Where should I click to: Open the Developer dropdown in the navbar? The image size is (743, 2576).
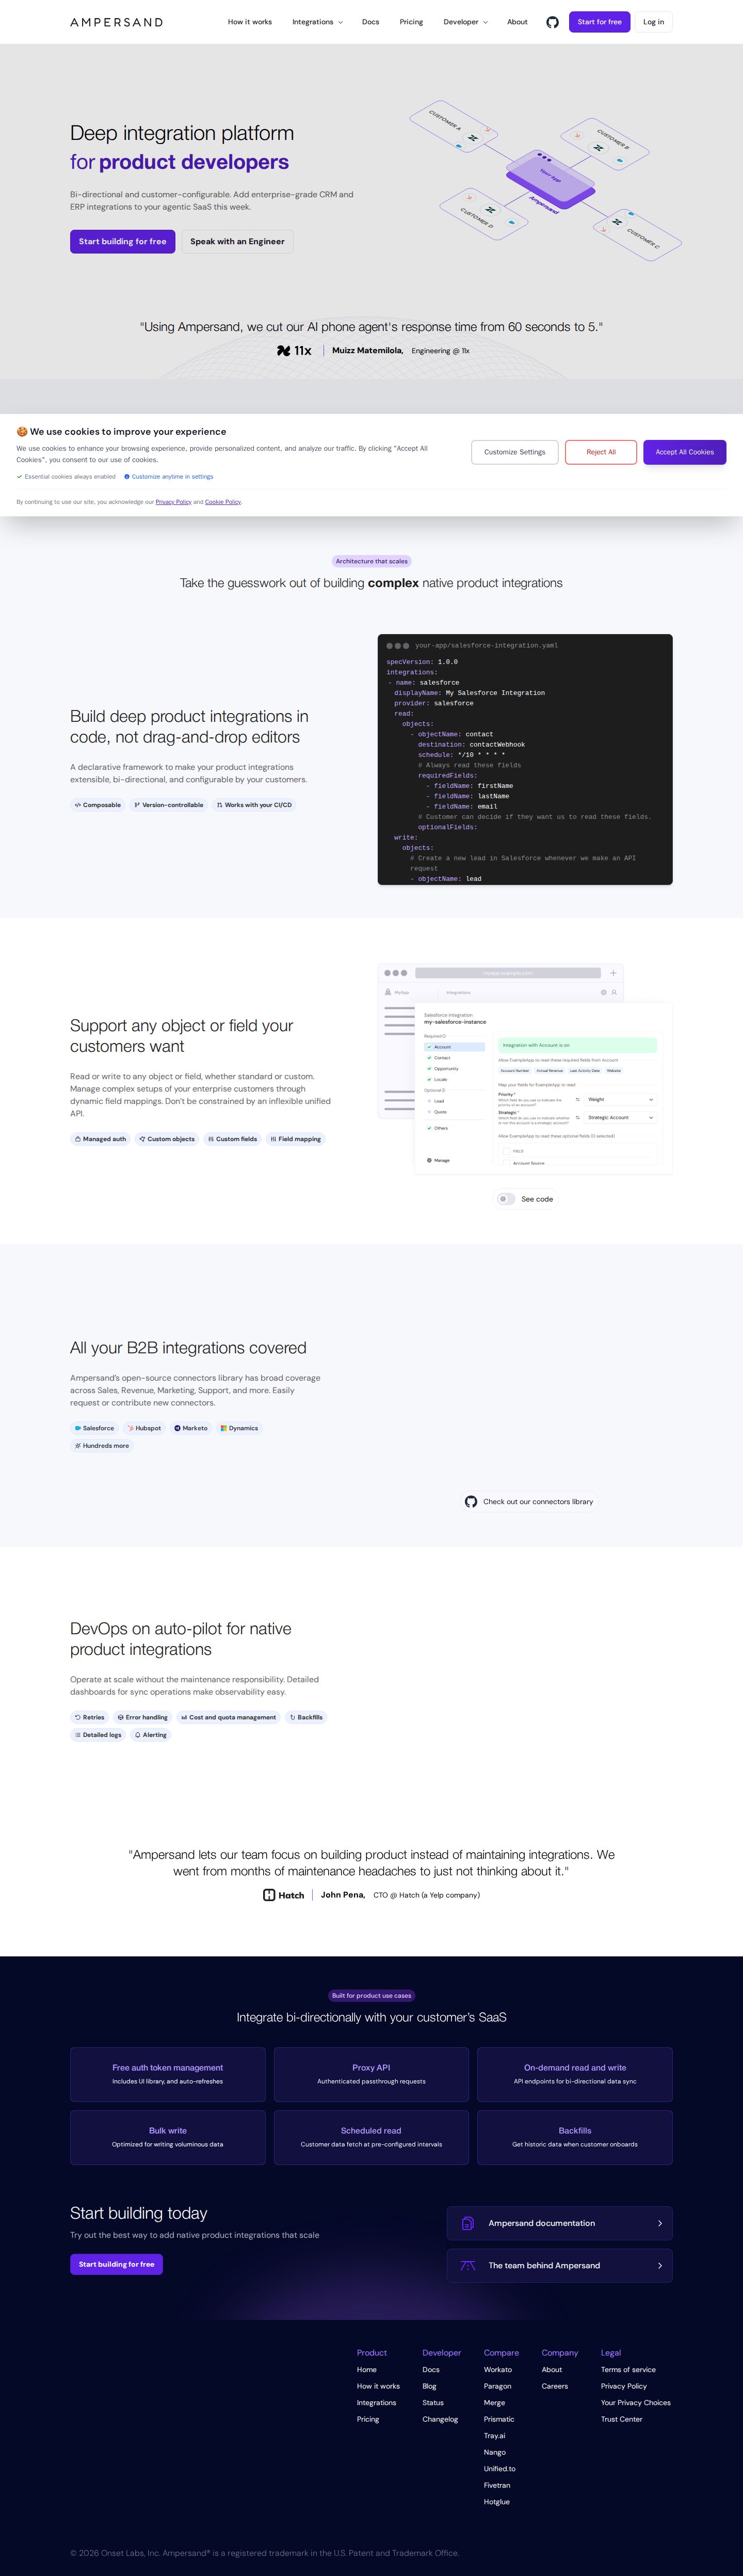click(465, 22)
